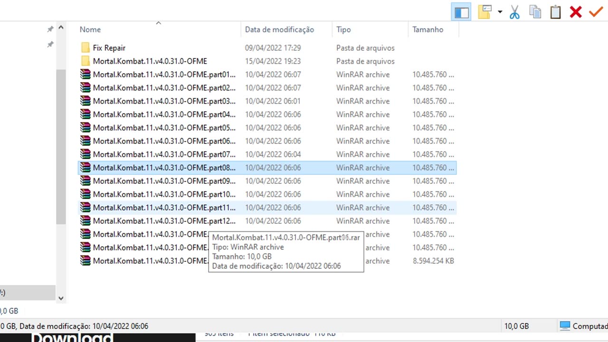608x342 pixels.
Task: Select archive icon of the 8.594.254 KB file
Action: click(85, 260)
